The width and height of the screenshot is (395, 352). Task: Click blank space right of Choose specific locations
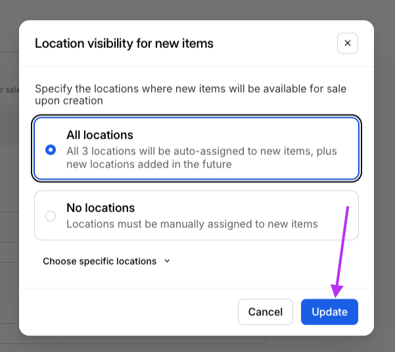[x=263, y=261]
